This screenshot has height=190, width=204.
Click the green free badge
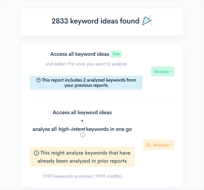[116, 54]
